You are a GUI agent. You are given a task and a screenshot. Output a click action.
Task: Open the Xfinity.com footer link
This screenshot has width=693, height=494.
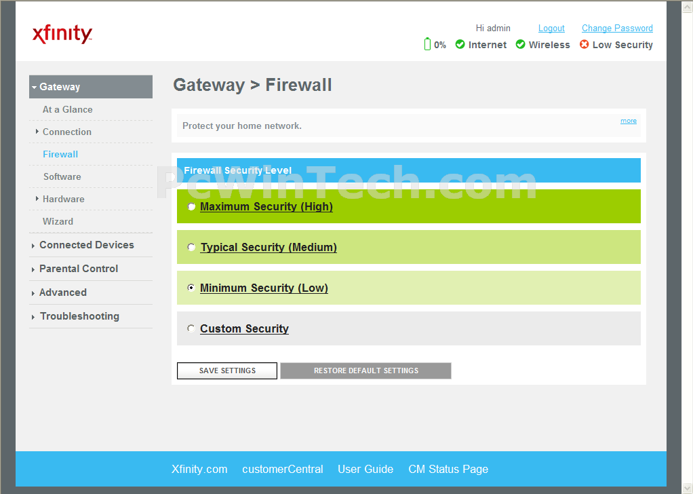coord(199,470)
